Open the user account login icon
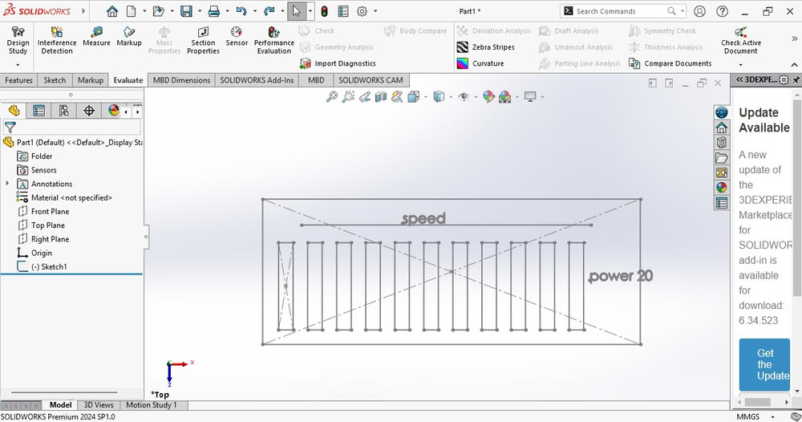802x422 pixels. pyautogui.click(x=699, y=11)
